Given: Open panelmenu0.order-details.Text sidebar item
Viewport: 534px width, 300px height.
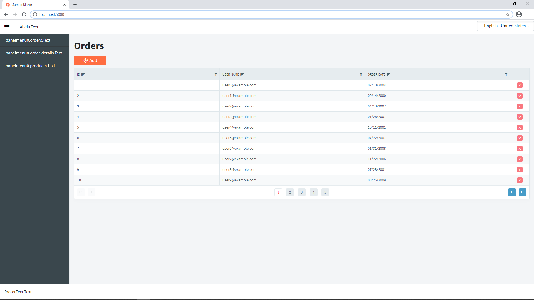Looking at the screenshot, I should 34,53.
